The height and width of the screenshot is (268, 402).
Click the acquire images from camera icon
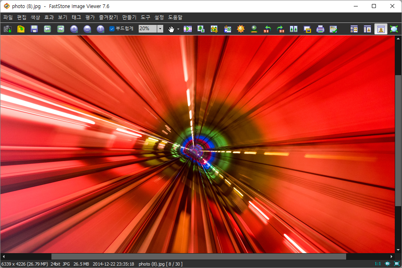click(8, 29)
